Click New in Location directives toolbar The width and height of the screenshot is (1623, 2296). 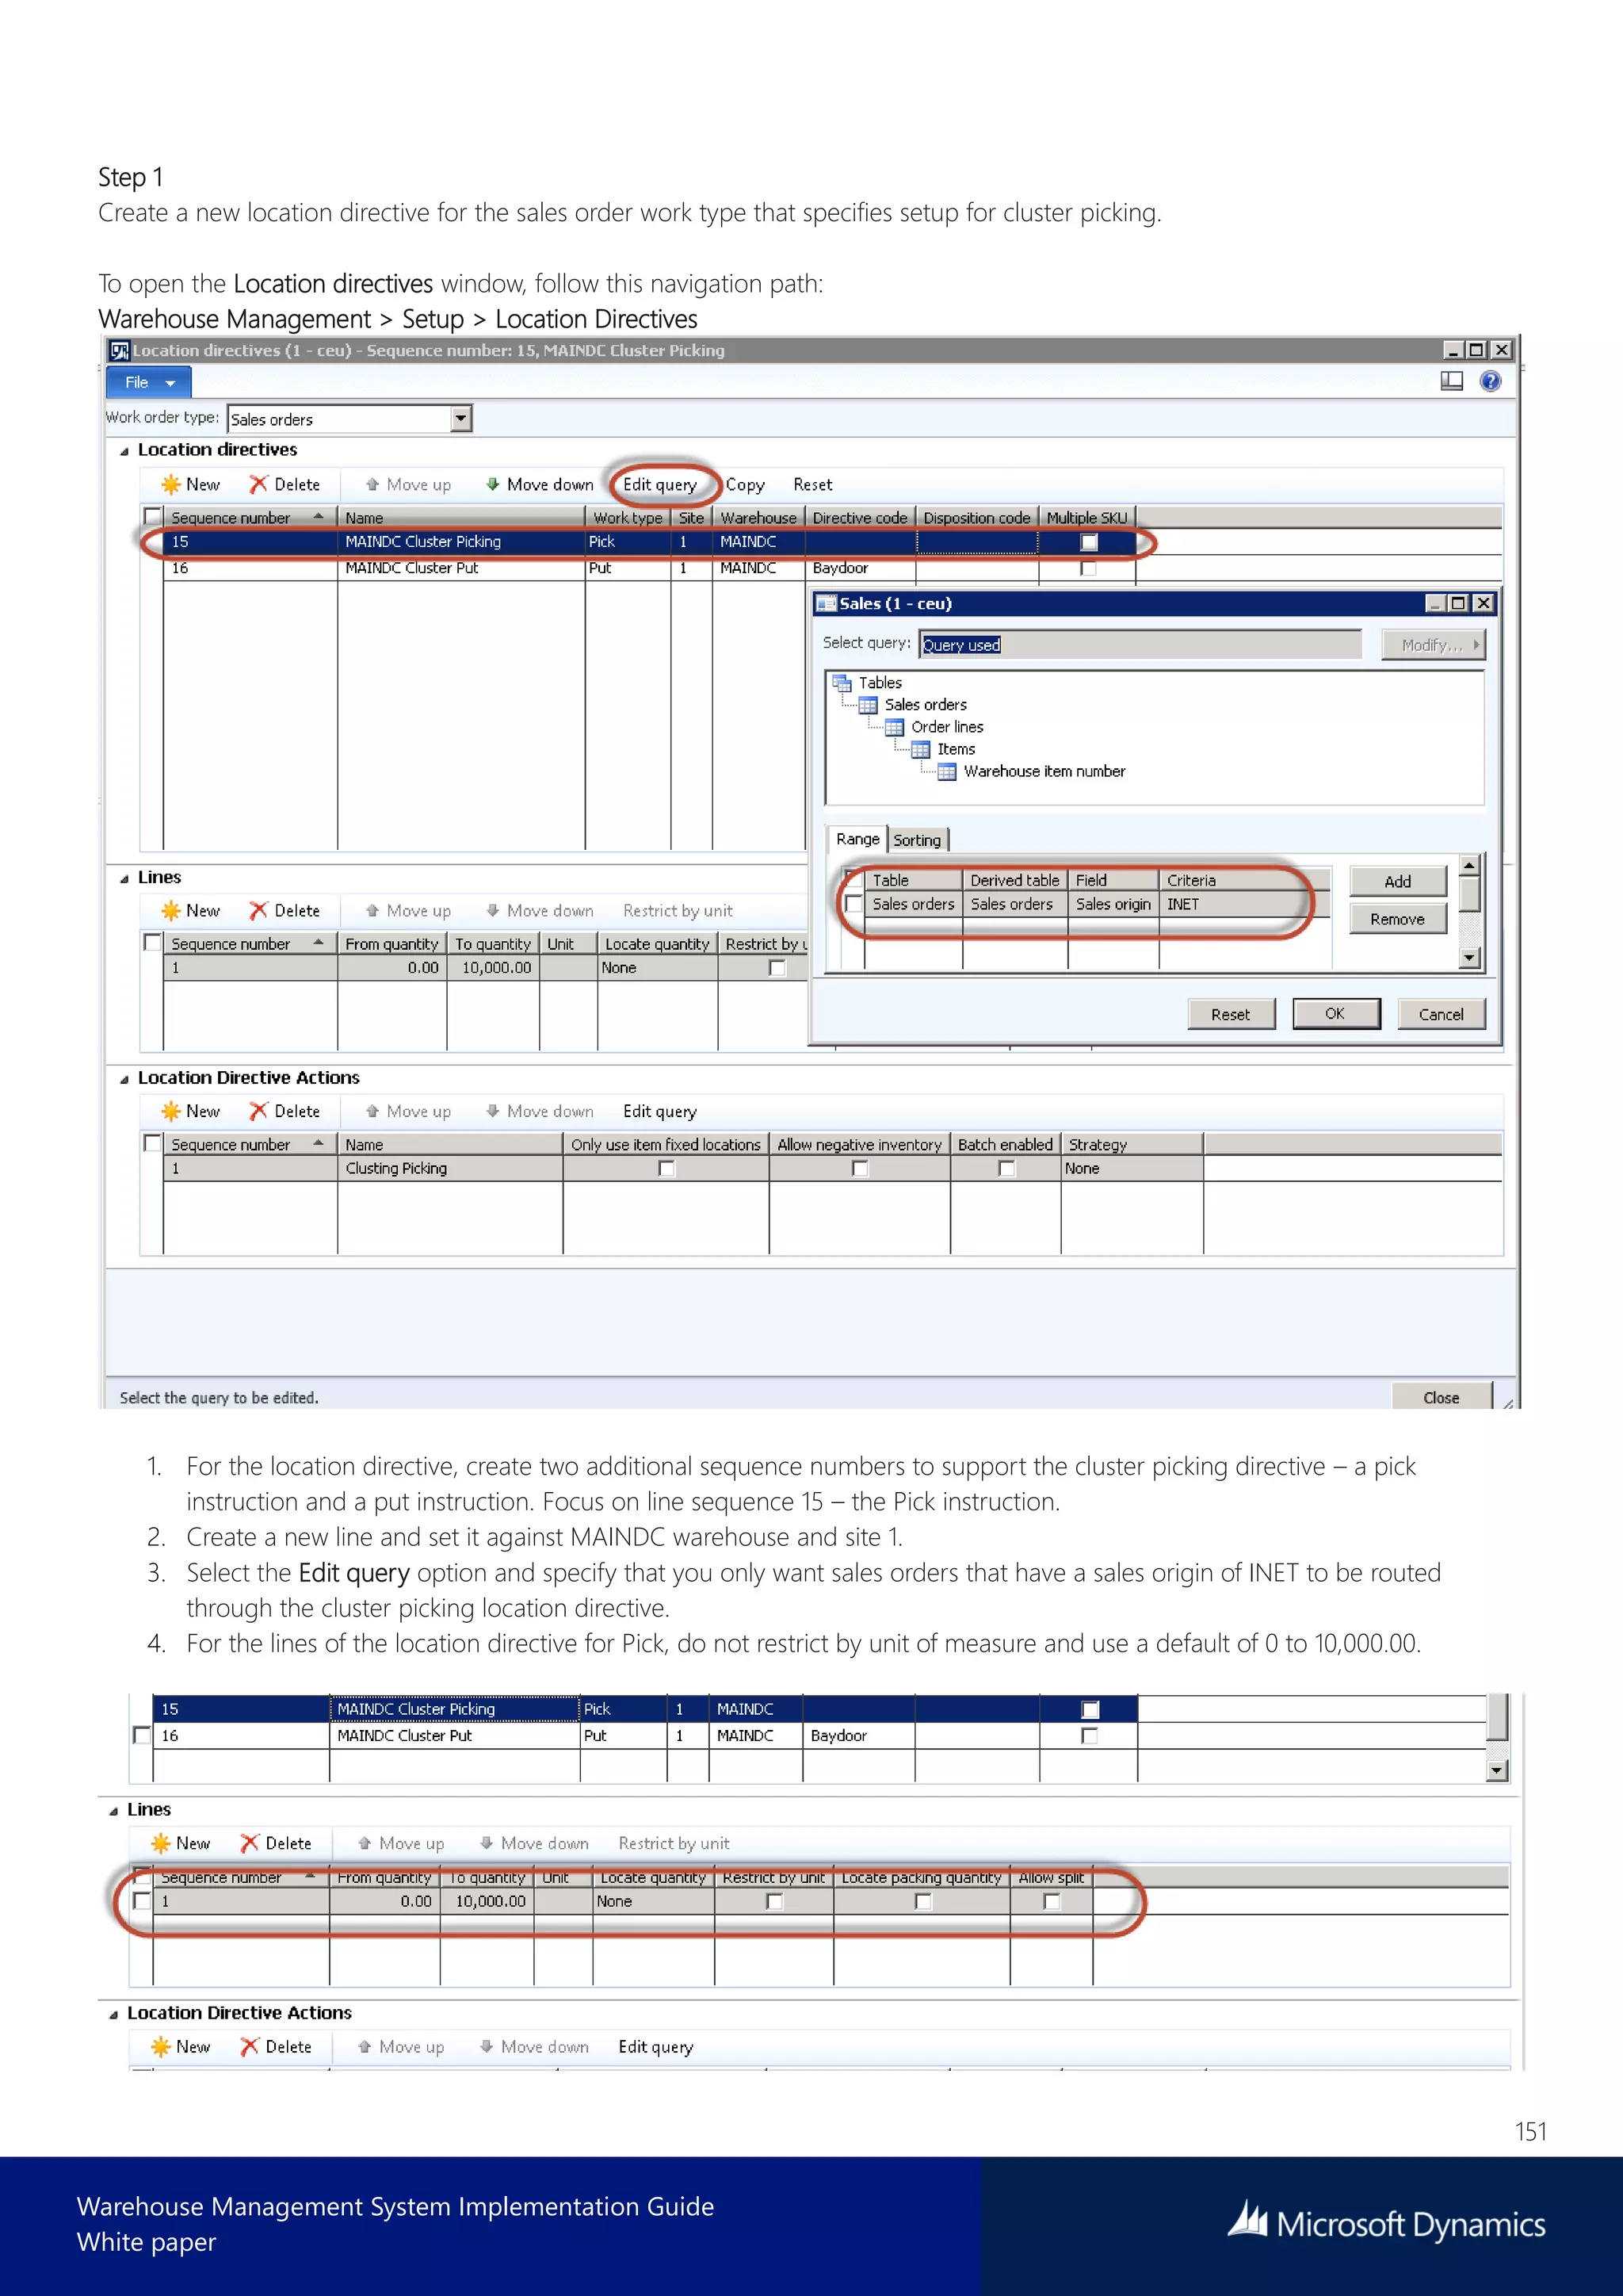pyautogui.click(x=191, y=484)
